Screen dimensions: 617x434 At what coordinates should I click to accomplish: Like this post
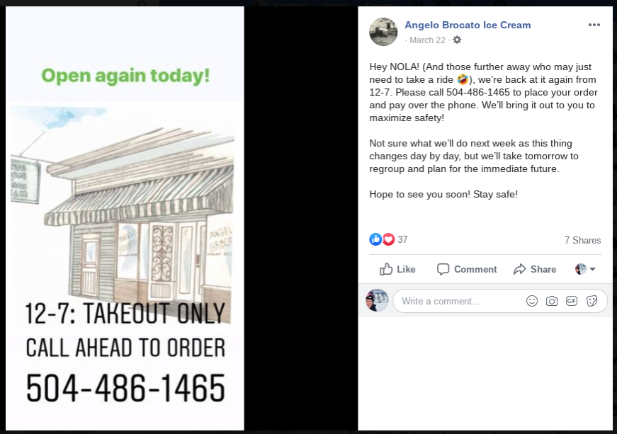[397, 269]
